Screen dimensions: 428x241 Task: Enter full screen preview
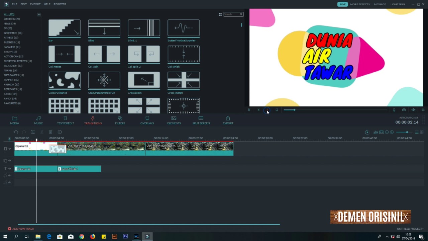pos(423,110)
